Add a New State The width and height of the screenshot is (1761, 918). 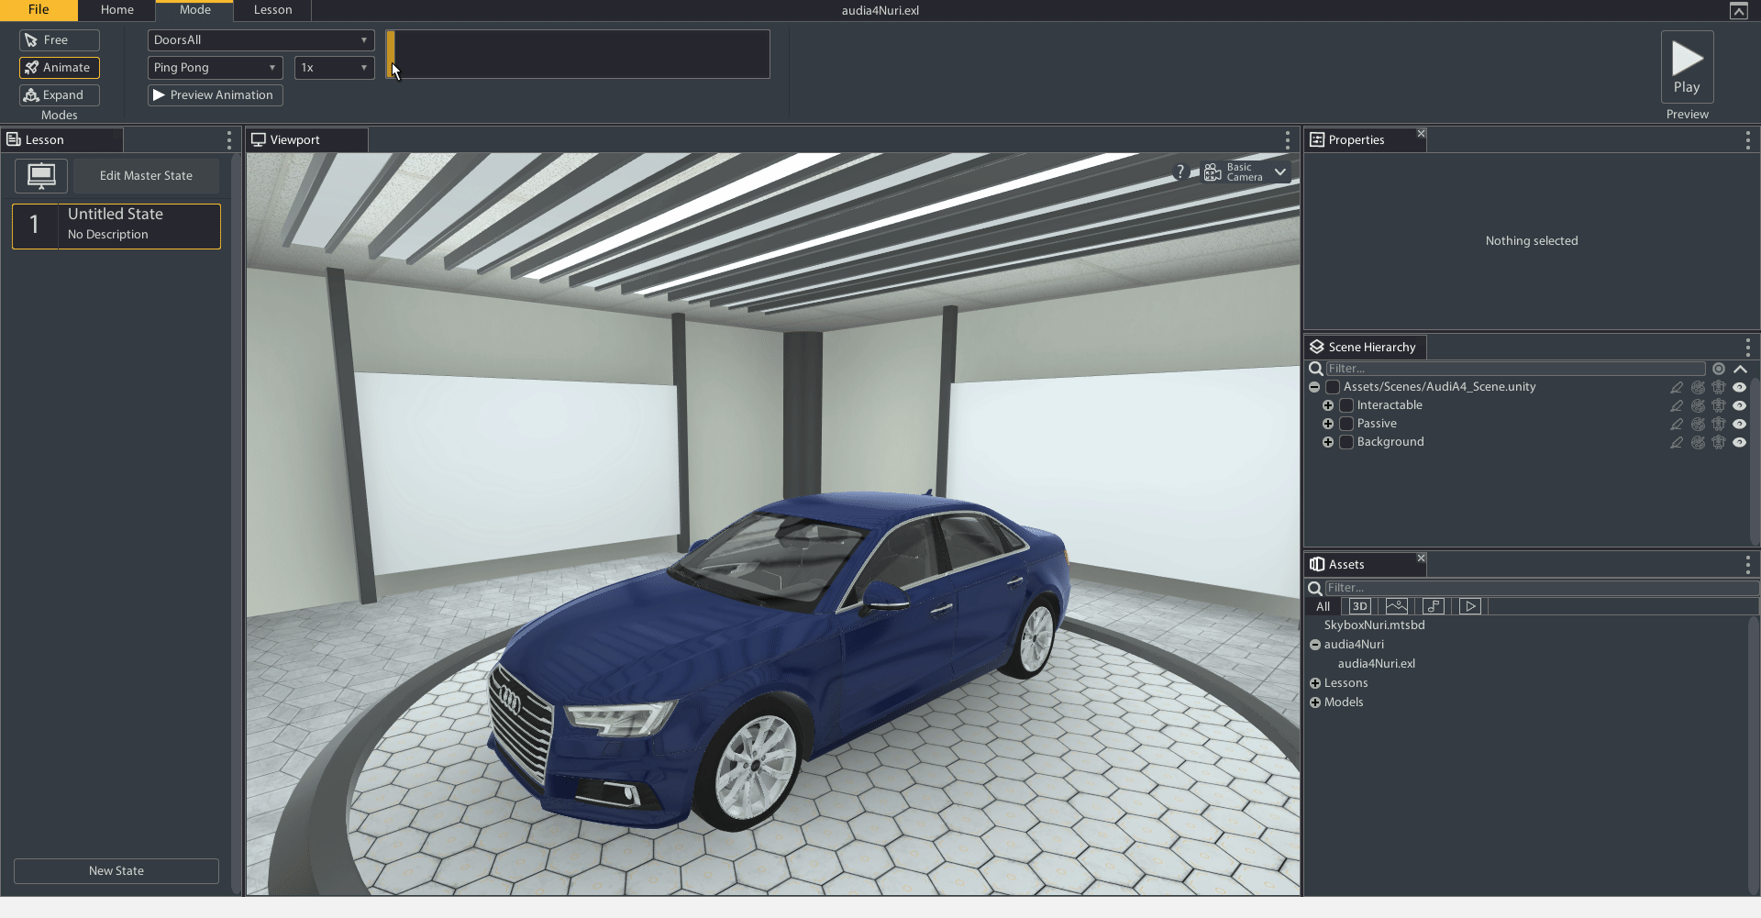tap(116, 871)
